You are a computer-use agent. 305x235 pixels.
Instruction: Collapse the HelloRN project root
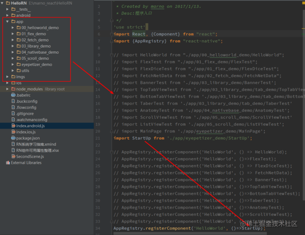(2, 3)
